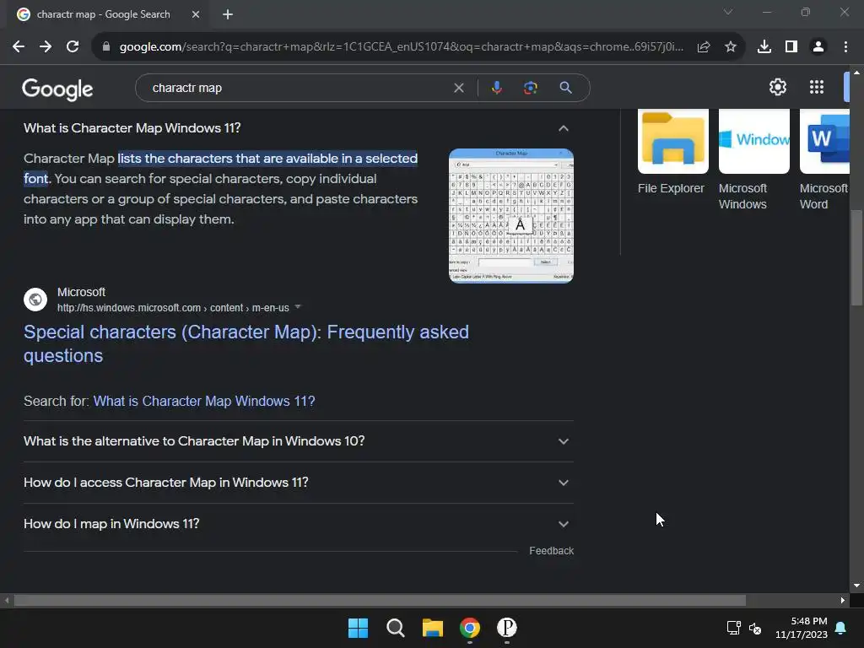This screenshot has width=864, height=648.
Task: Open Special characters Frequently asked questions link
Action: point(246,344)
